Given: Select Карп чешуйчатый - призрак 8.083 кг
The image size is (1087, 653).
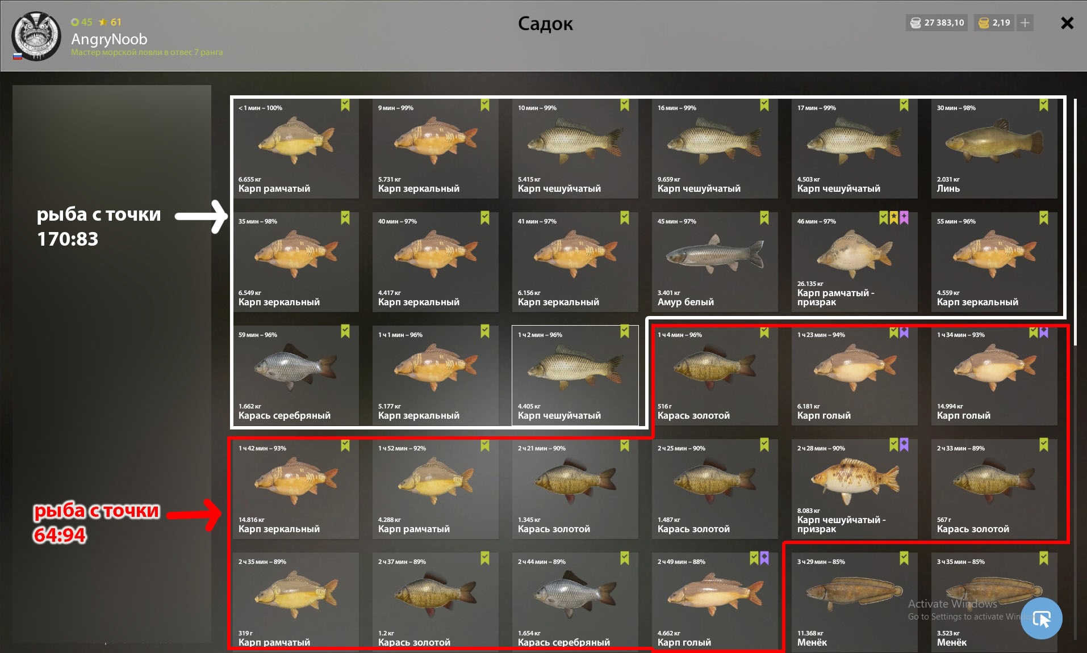Looking at the screenshot, I should (x=855, y=489).
